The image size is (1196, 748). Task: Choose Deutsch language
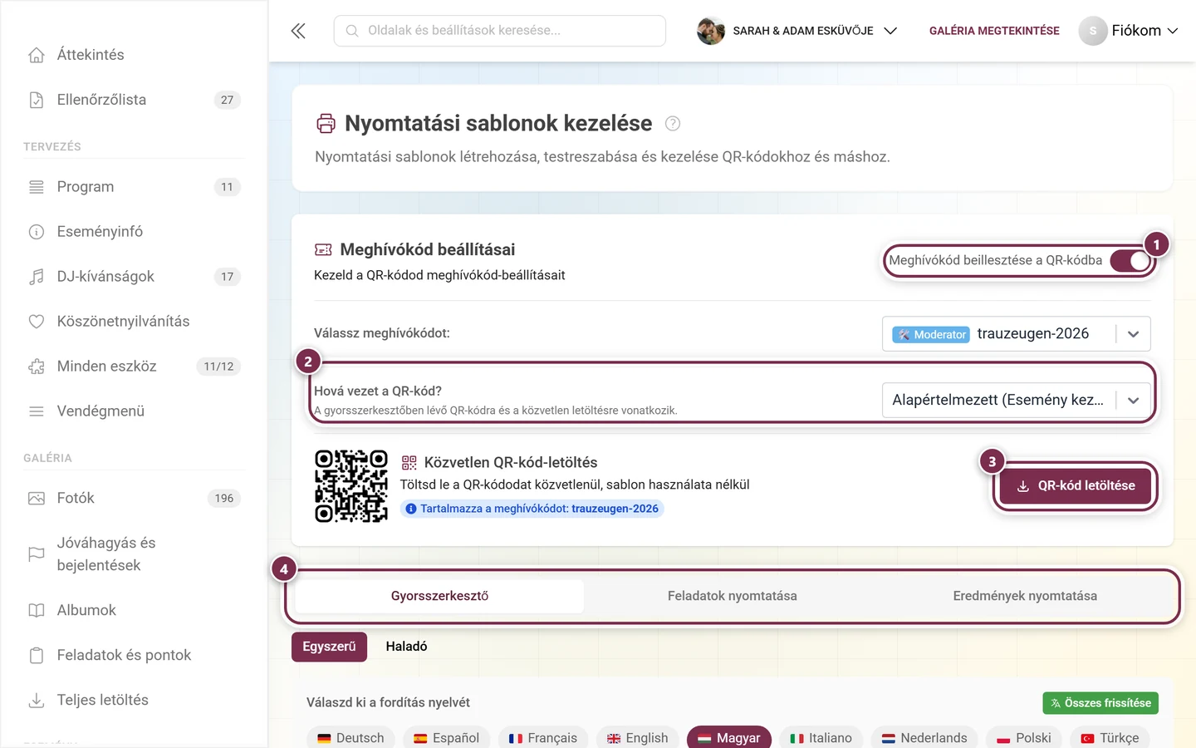point(350,738)
